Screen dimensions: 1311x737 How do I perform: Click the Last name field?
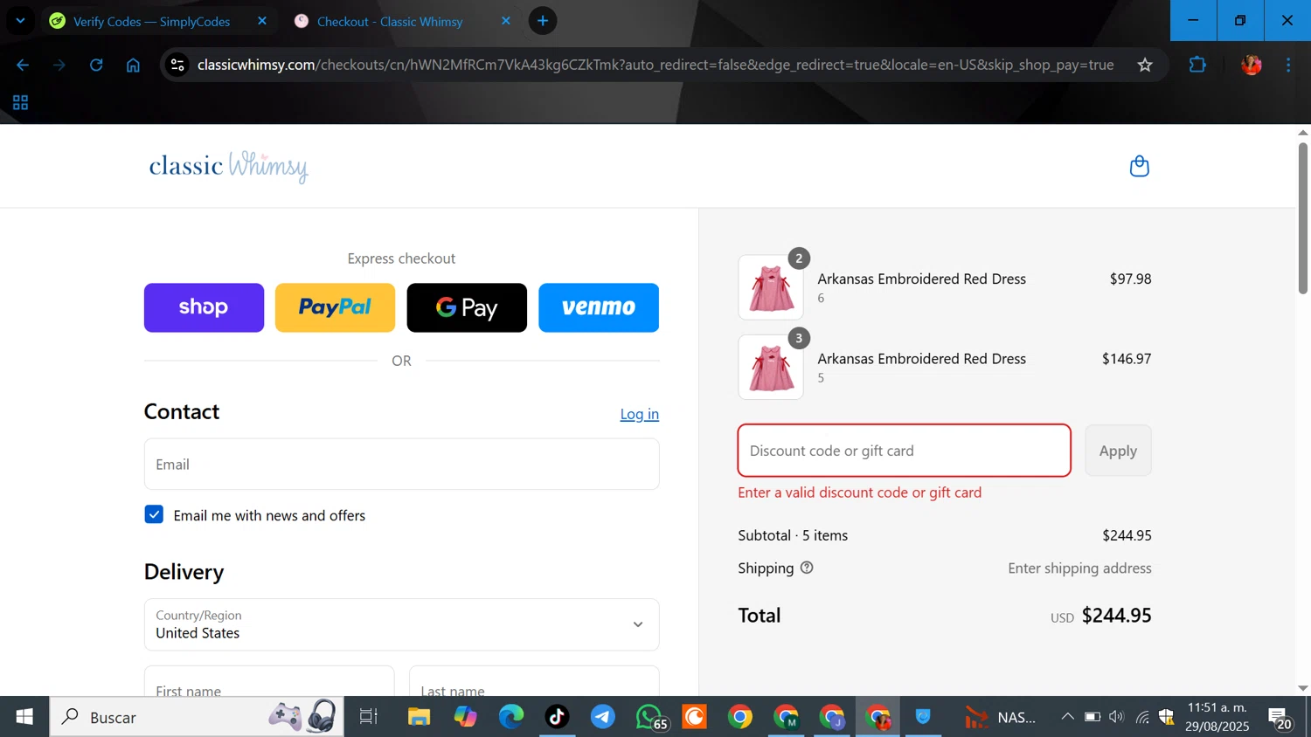[534, 681]
